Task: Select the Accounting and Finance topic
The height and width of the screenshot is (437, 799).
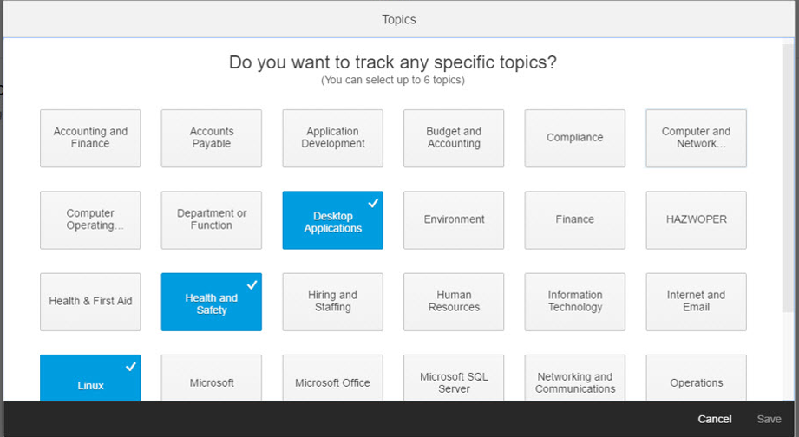Action: (90, 138)
